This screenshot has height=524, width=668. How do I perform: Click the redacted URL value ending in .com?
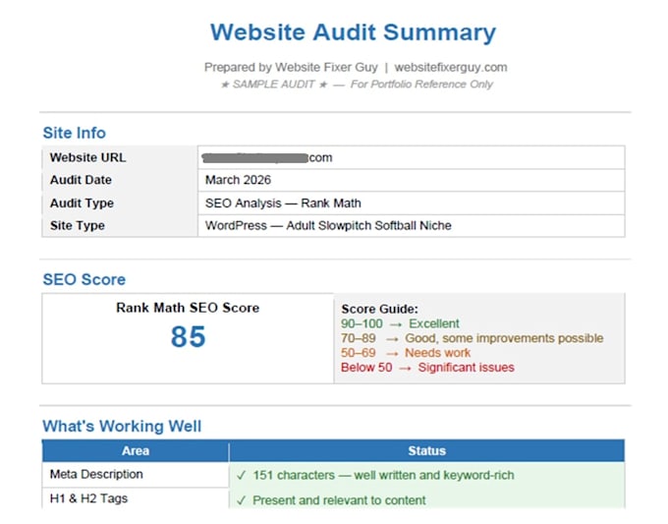tap(267, 157)
